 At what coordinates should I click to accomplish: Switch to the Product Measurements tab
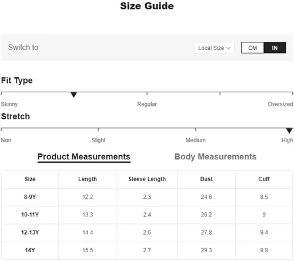(84, 157)
